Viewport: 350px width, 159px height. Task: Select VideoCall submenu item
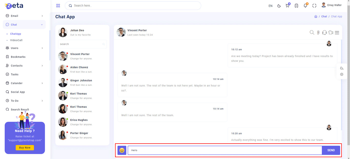click(x=16, y=40)
